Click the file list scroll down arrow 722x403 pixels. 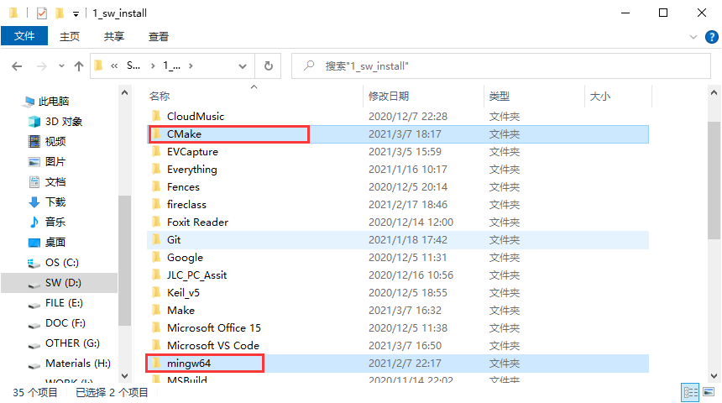(714, 376)
